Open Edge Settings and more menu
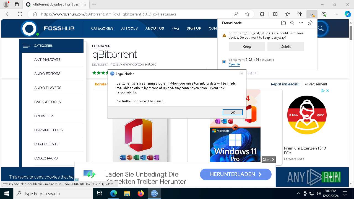 336,14
